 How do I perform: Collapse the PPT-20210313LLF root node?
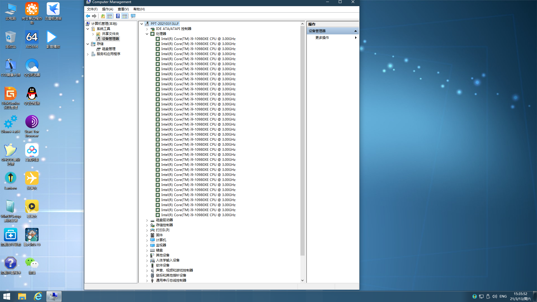tap(142, 24)
